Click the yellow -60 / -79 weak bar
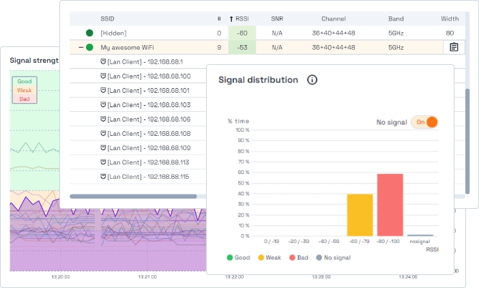 coord(360,215)
